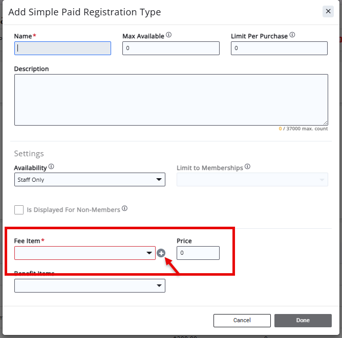Viewport: 342px width, 338px height.
Task: Open the Availability dropdown showing Staff Only
Action: click(x=90, y=180)
